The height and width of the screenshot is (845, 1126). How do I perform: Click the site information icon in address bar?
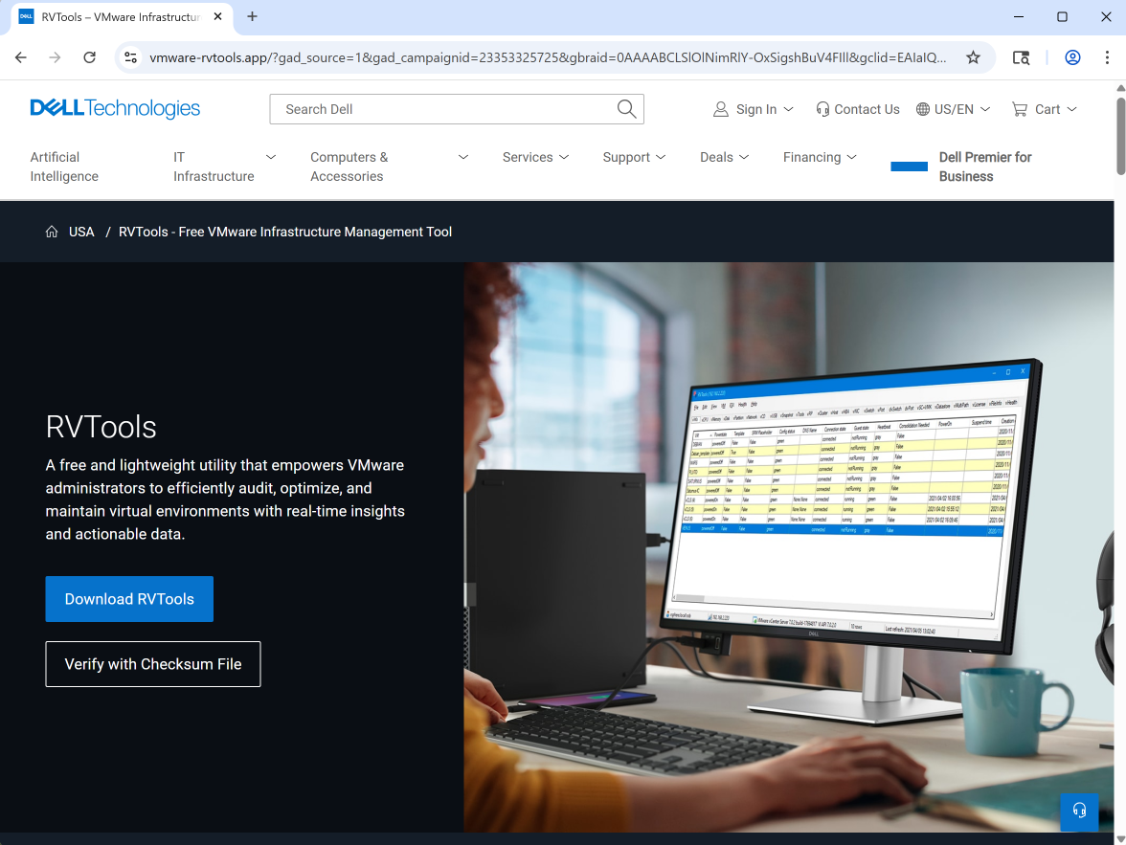[x=131, y=57]
